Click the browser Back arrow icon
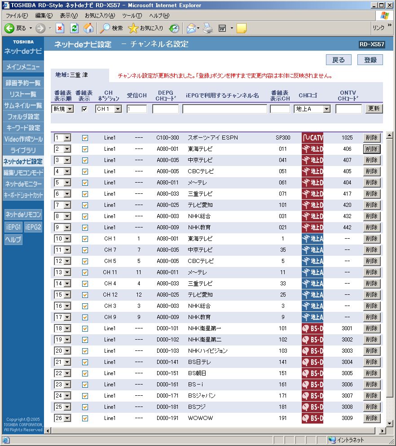 [9, 28]
